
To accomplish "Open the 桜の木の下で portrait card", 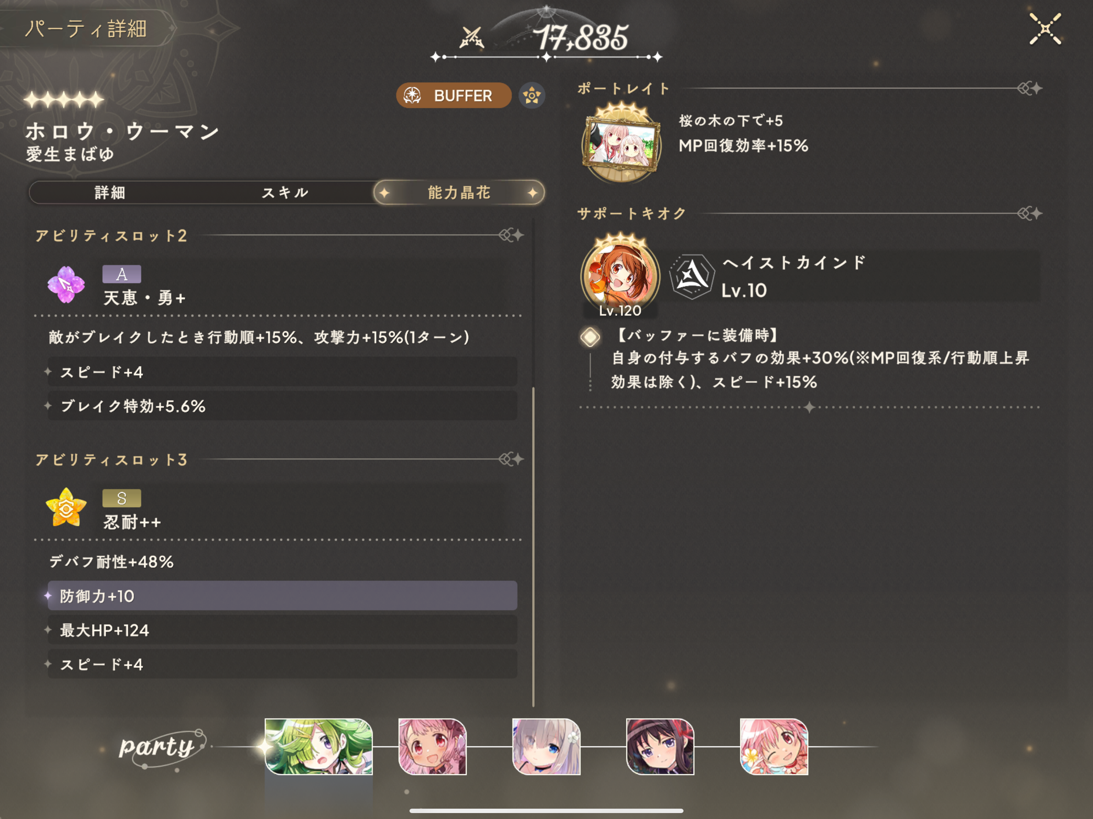I will point(621,142).
